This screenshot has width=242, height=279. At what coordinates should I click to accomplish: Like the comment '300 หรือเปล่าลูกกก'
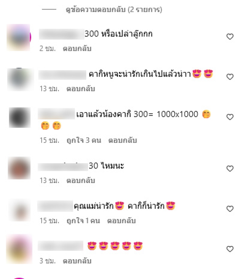point(230,36)
